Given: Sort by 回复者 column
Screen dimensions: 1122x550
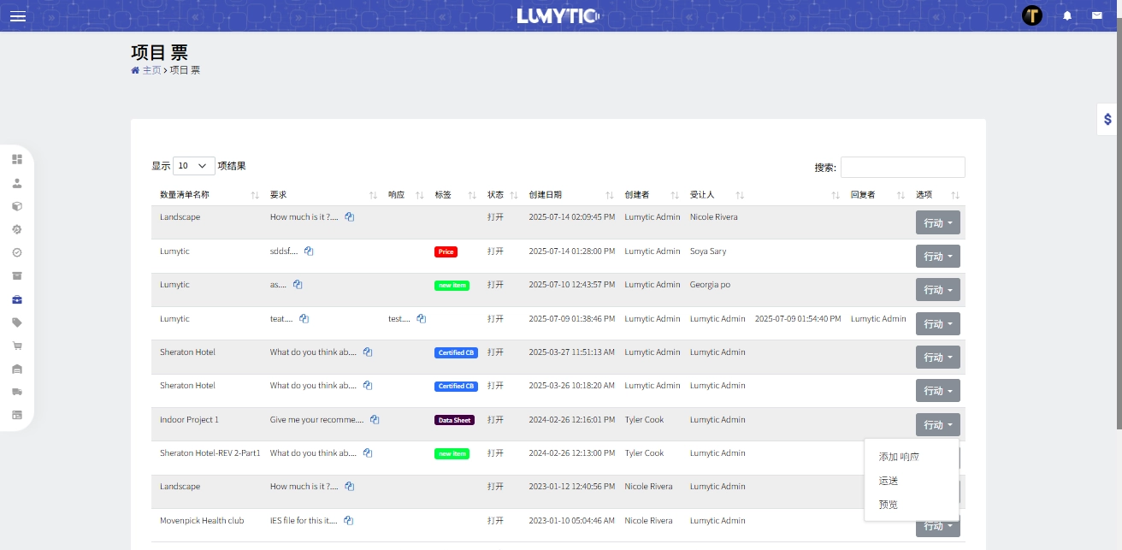Looking at the screenshot, I should pyautogui.click(x=901, y=195).
